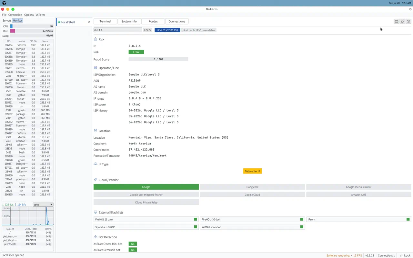Click the /etc/hosts mount row
413x258 pixels.
[28, 244]
